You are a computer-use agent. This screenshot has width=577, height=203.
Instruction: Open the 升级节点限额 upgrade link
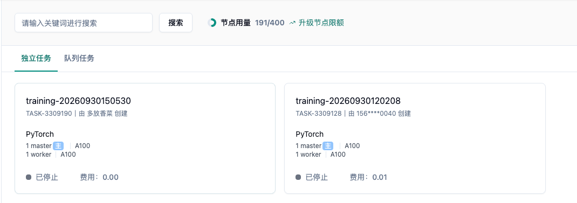321,23
